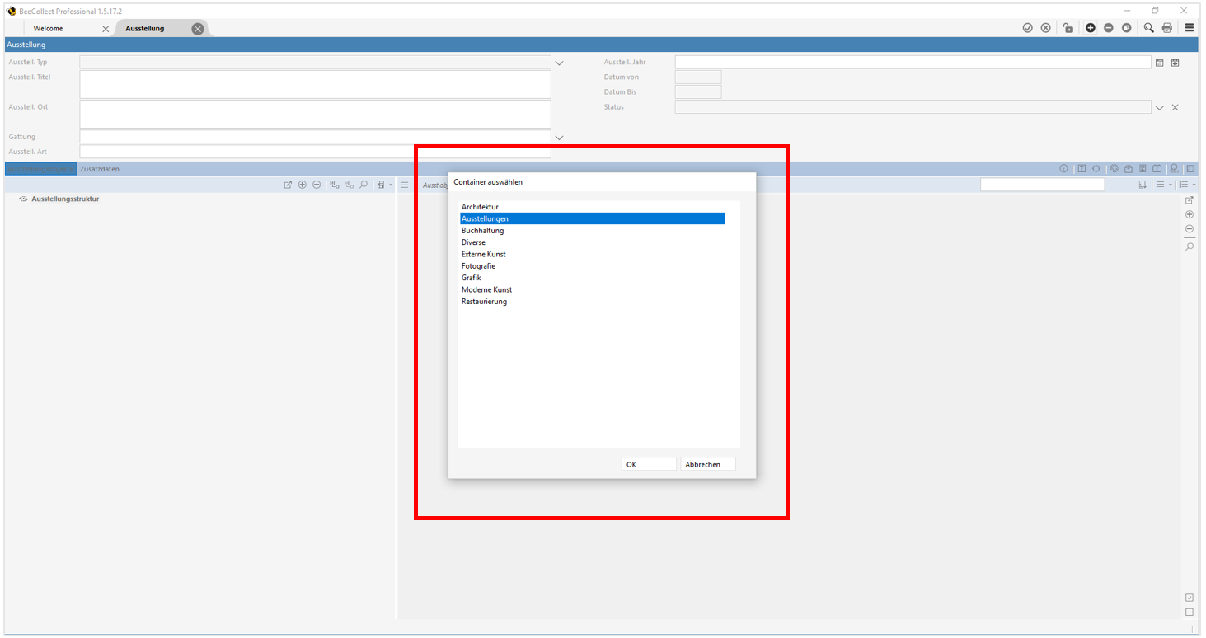Click the Abbrechen button
Screen dimensions: 1206x638
(707, 465)
